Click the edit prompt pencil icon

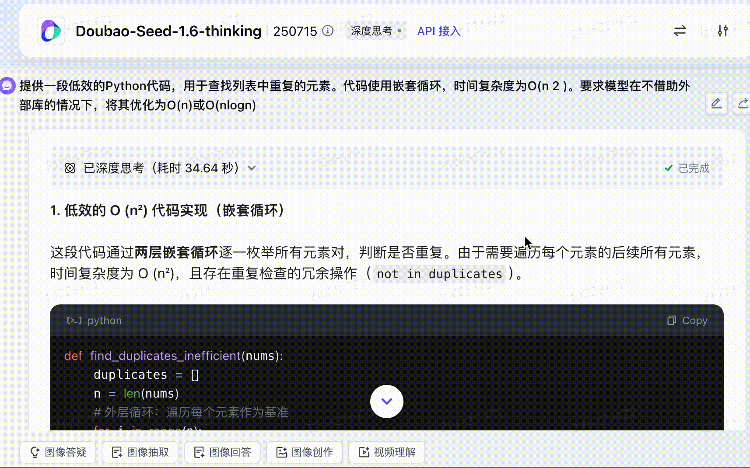[716, 103]
